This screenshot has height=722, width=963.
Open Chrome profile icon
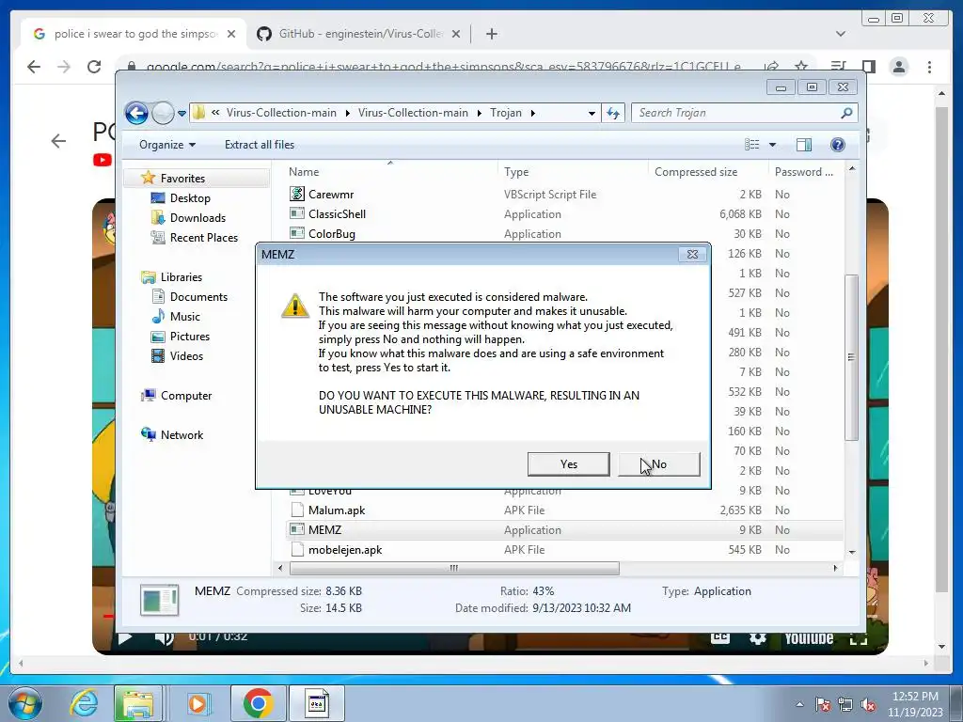[x=899, y=67]
